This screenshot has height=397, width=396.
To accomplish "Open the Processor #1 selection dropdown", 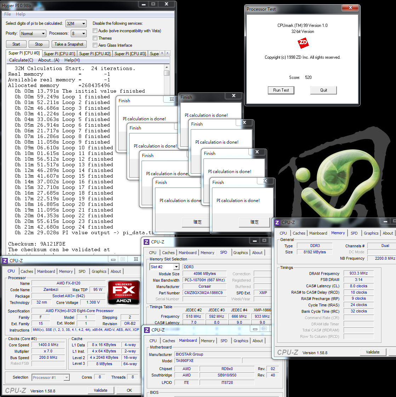I will (x=51, y=378).
